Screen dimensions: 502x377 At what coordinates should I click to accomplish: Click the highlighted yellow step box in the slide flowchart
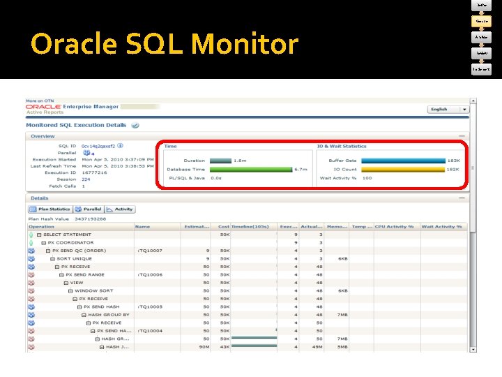point(481,21)
